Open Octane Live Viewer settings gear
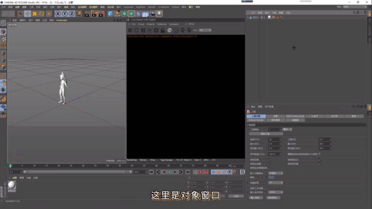 [x=156, y=30]
